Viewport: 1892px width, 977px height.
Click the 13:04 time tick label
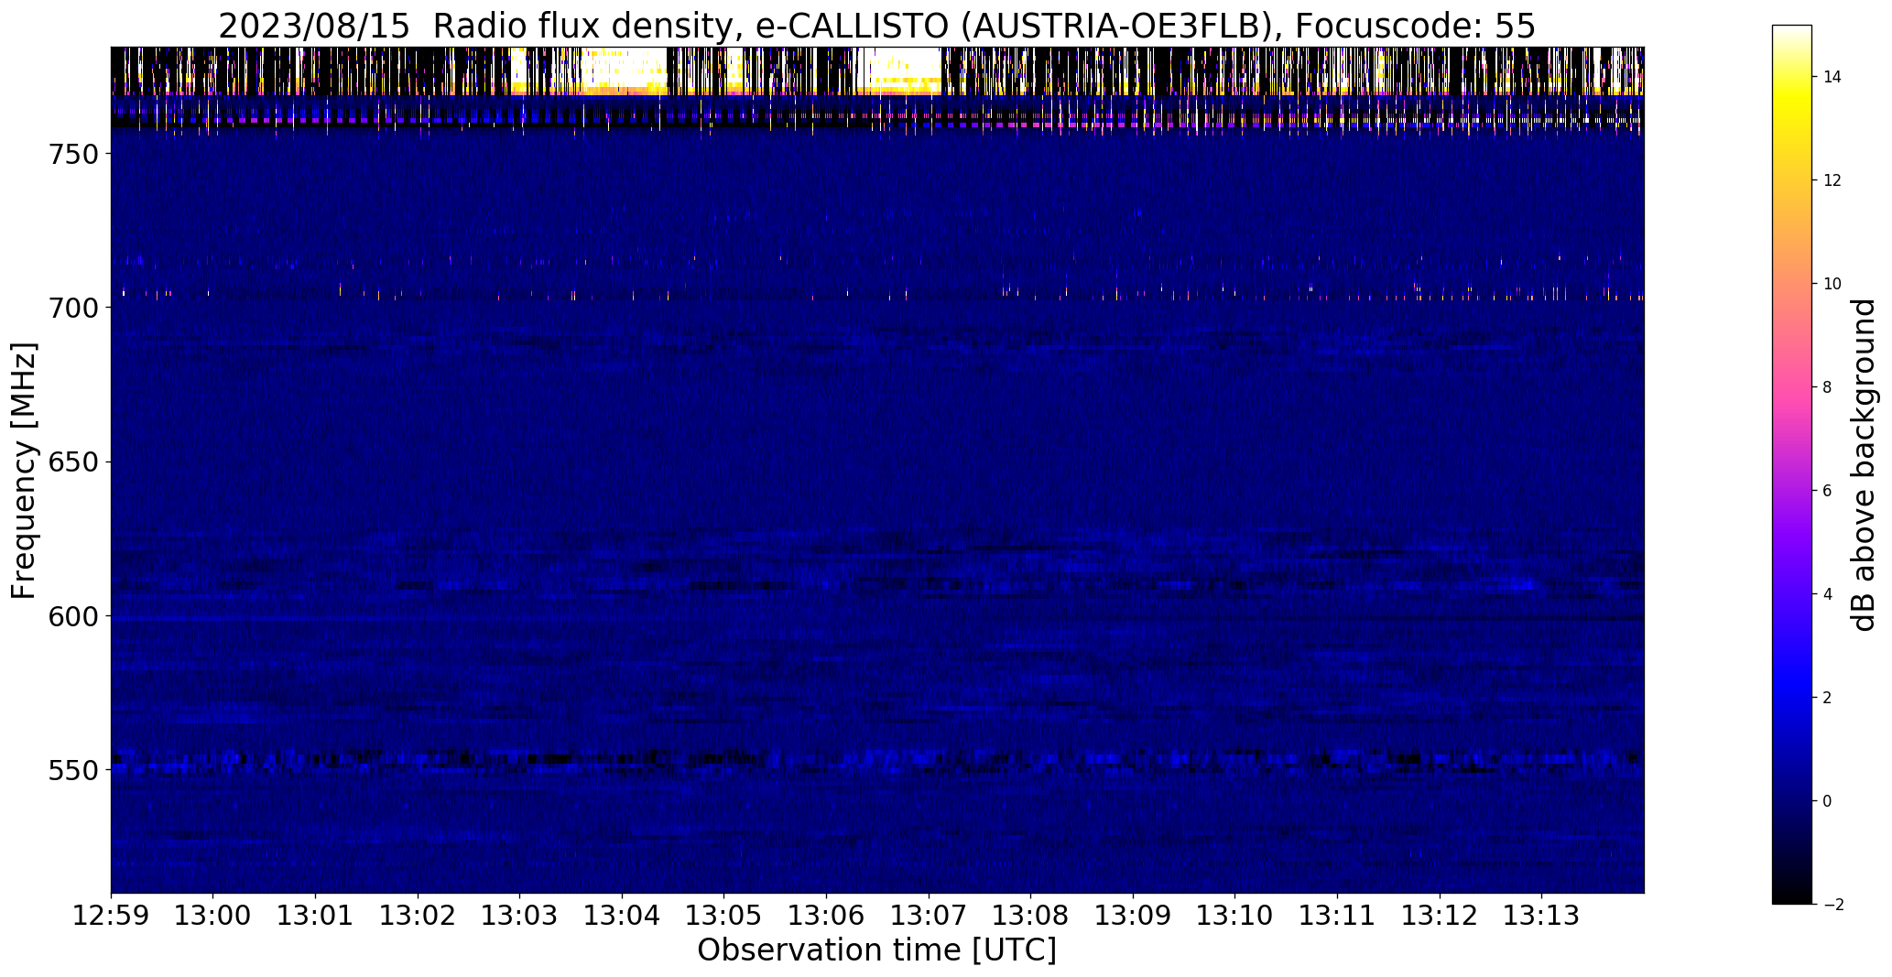[623, 916]
